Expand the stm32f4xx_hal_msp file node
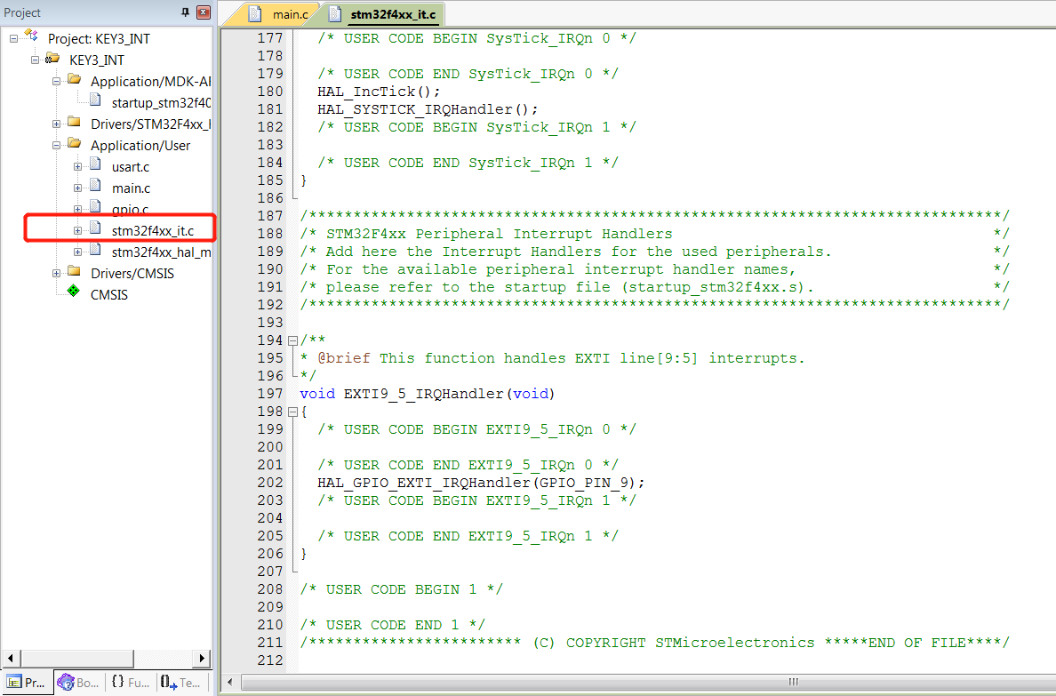1056x696 pixels. (x=78, y=252)
